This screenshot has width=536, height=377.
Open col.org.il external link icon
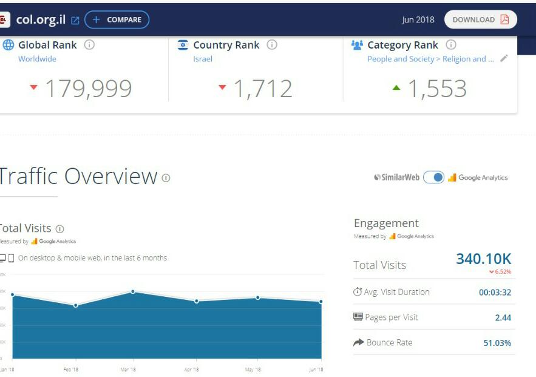[x=75, y=20]
